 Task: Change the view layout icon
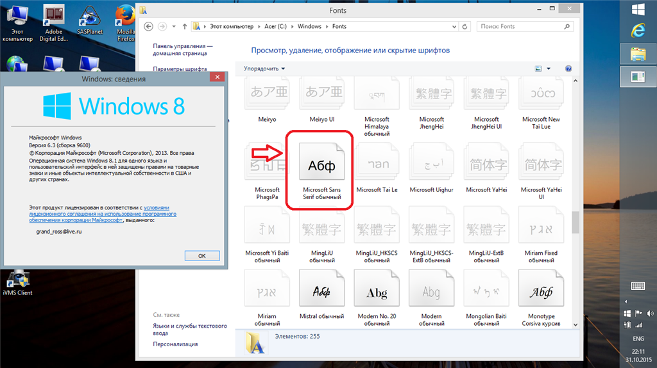tap(538, 68)
